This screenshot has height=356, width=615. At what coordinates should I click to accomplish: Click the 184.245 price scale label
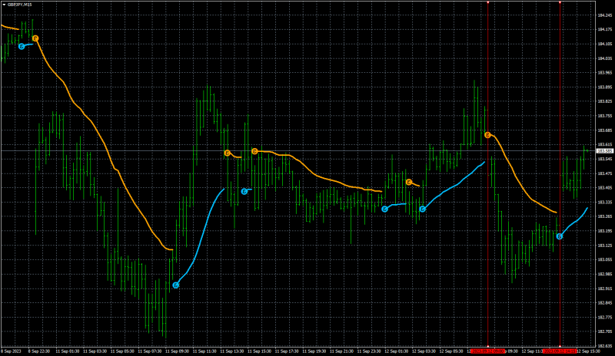coord(605,15)
